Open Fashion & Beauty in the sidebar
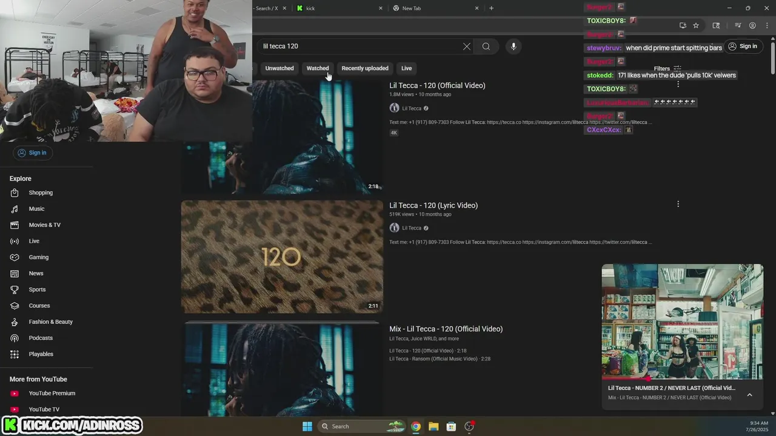776x436 pixels. pos(50,322)
